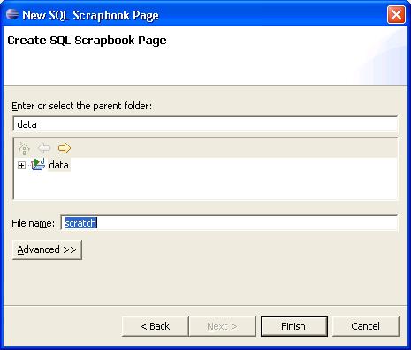The height and width of the screenshot is (350, 411).
Task: Finish creating the scrapbook page
Action: click(294, 326)
